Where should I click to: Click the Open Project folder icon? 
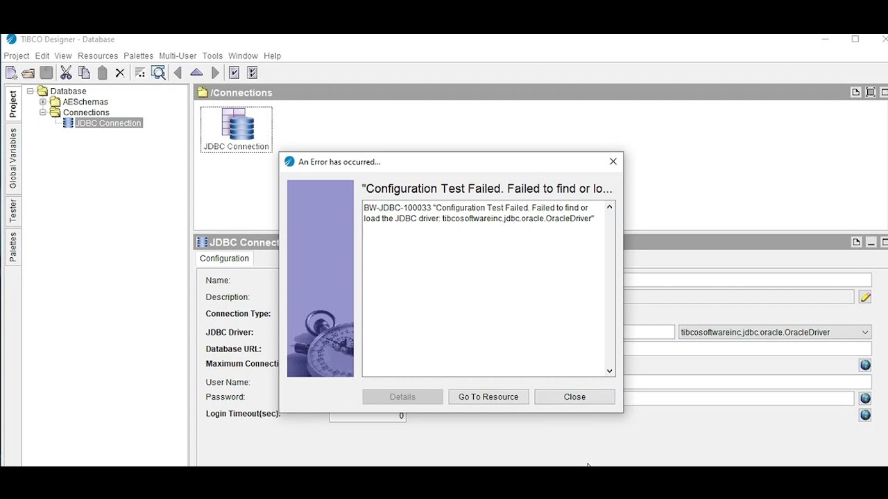(28, 73)
